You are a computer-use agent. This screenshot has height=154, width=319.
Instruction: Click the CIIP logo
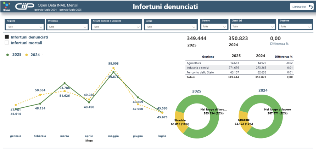click(24, 7)
